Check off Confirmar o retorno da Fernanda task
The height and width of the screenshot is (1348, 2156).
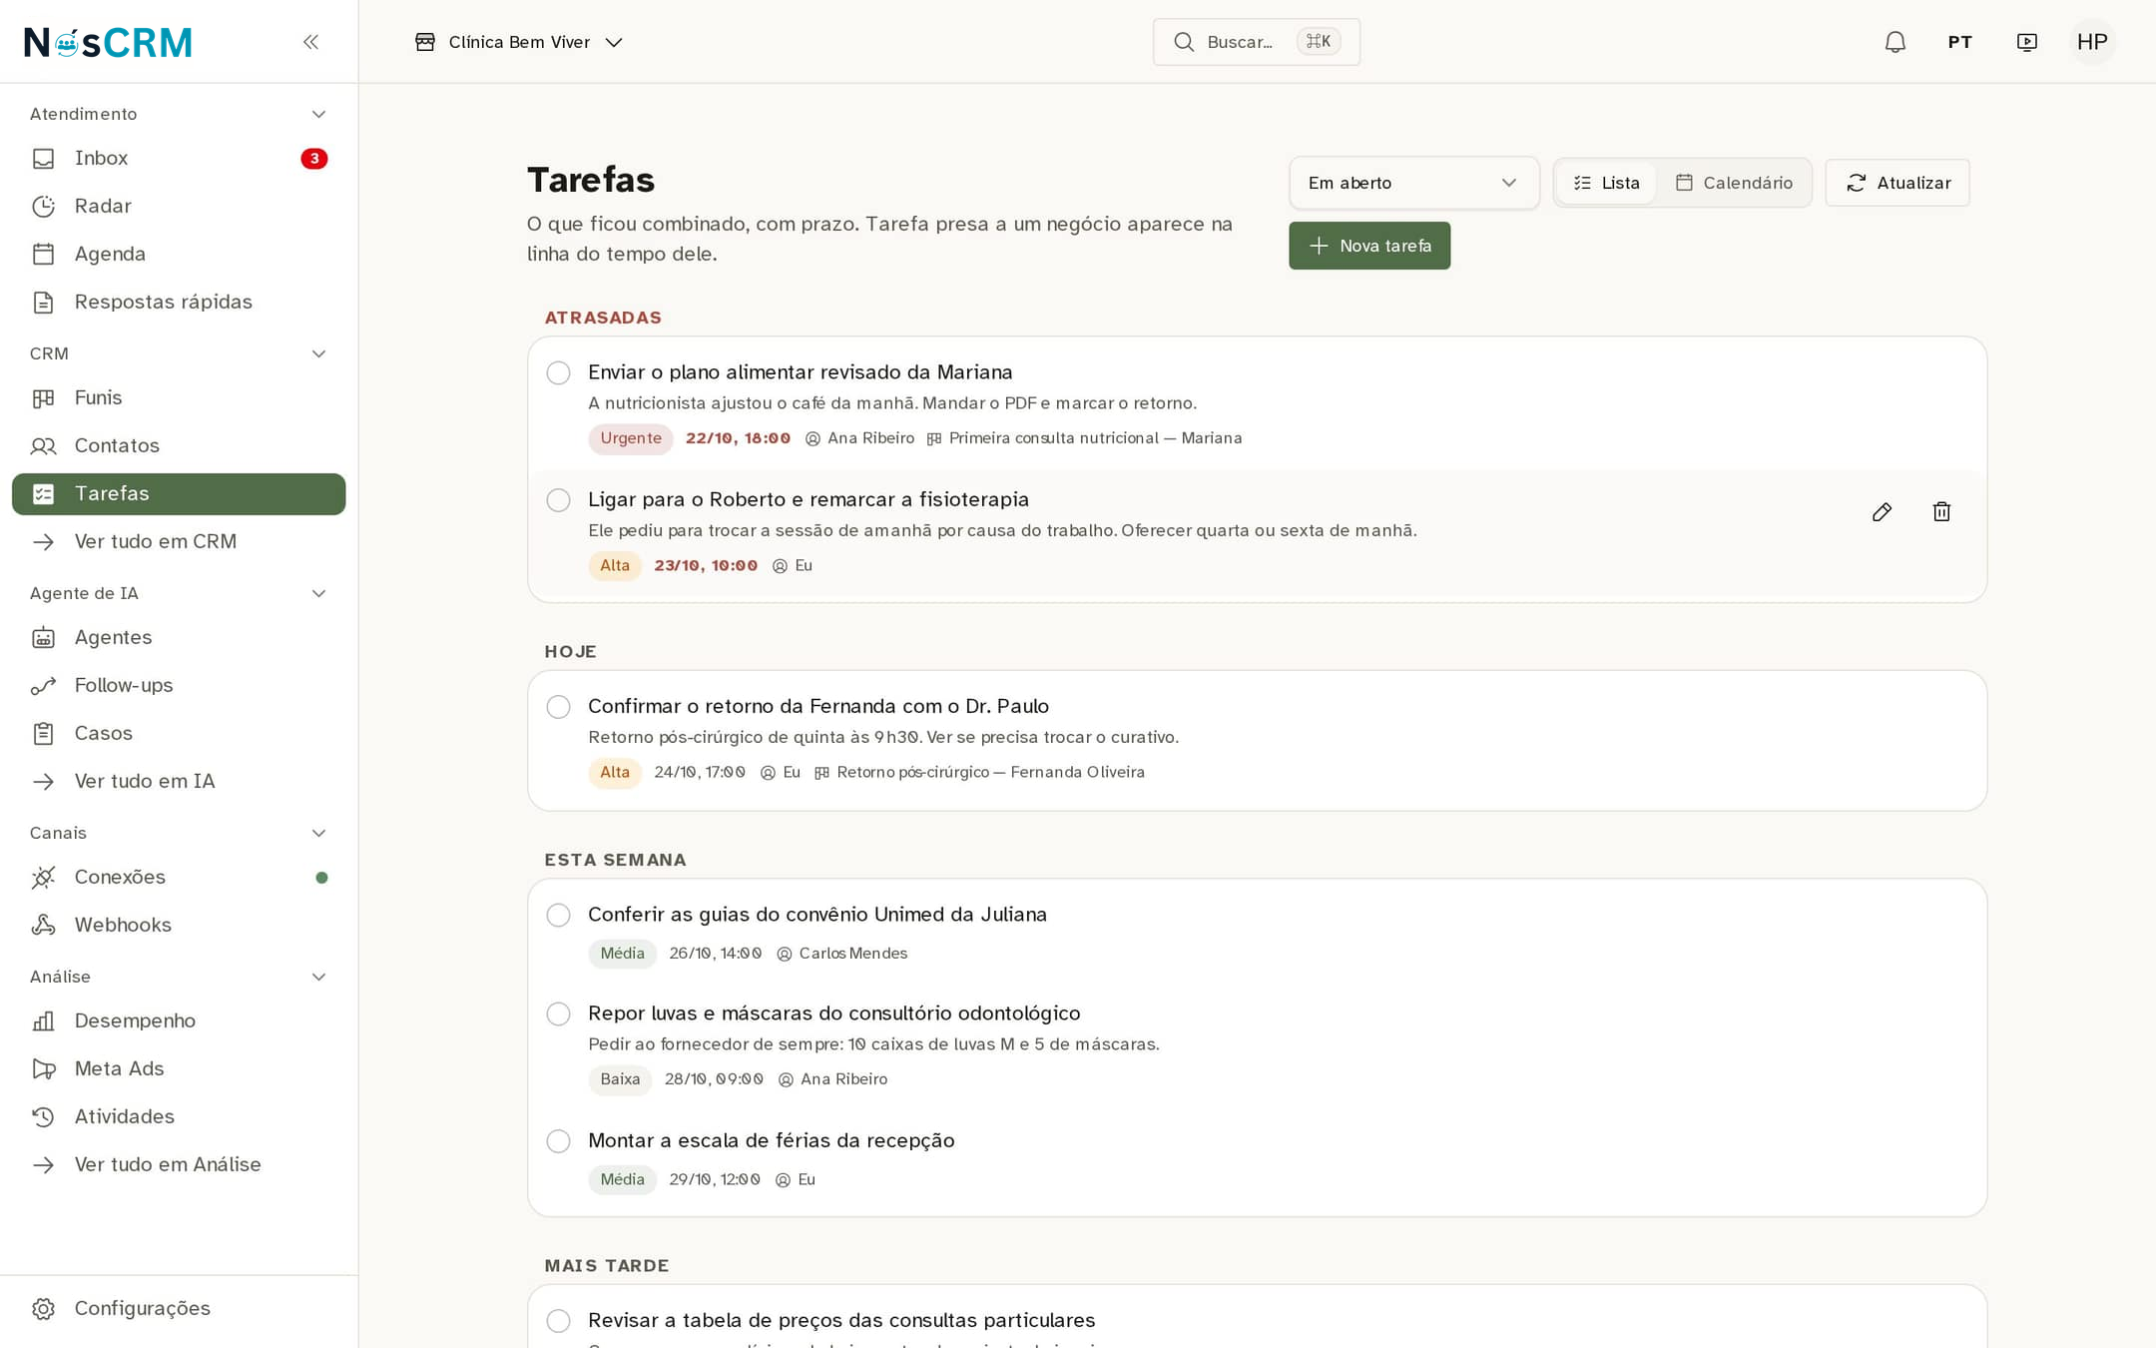(x=558, y=707)
